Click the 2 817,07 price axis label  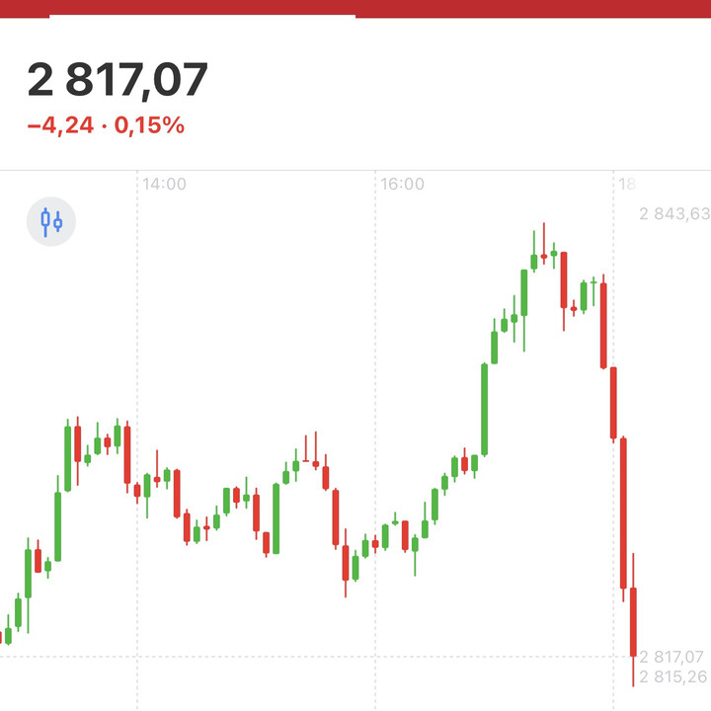673,657
